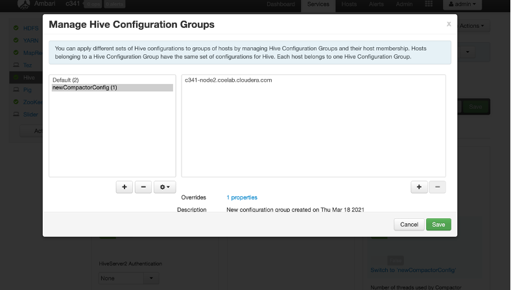This screenshot has width=511, height=290.
Task: Click the Slider client laptop icon
Action: point(16,114)
